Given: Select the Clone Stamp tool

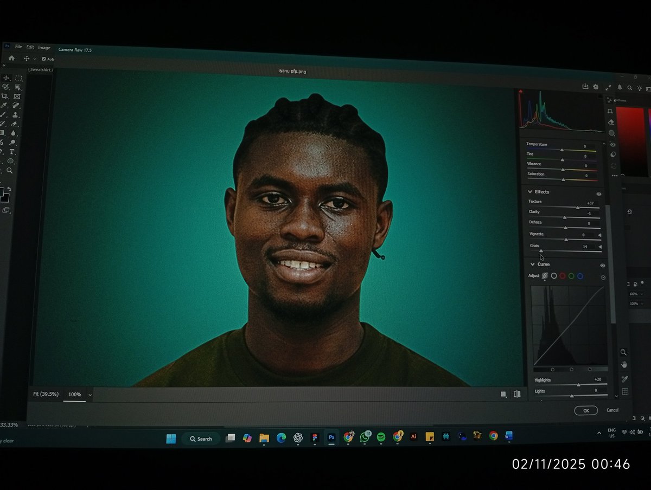Looking at the screenshot, I should point(16,115).
